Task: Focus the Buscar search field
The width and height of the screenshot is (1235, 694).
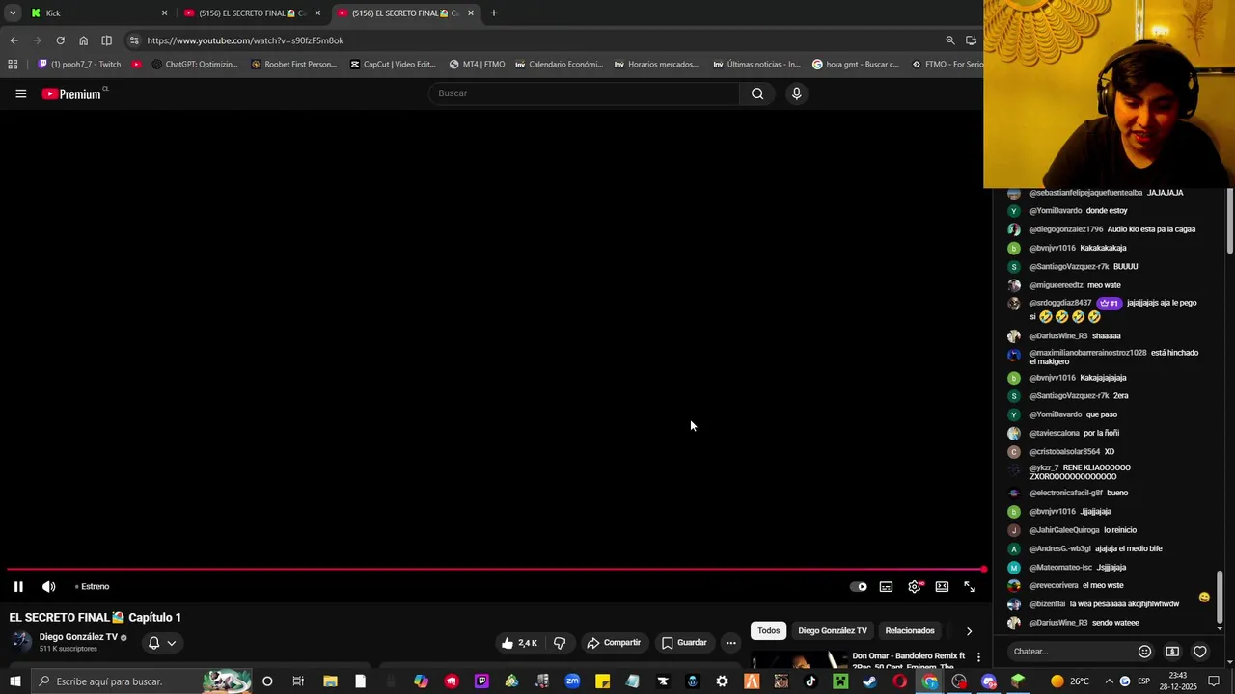Action: coord(584,93)
